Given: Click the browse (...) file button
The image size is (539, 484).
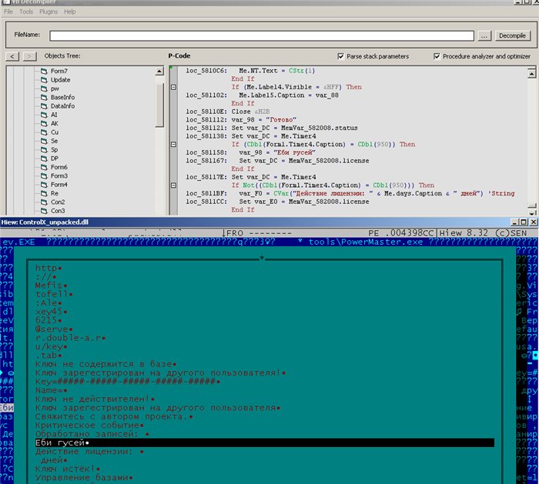Looking at the screenshot, I should [484, 35].
